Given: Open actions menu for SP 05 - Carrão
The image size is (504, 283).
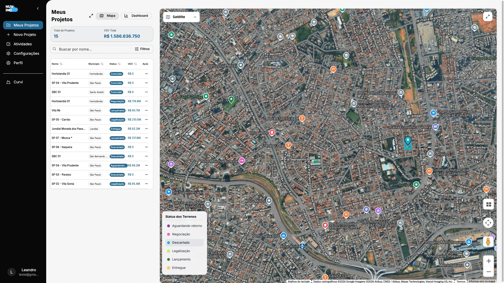Looking at the screenshot, I should pyautogui.click(x=146, y=119).
